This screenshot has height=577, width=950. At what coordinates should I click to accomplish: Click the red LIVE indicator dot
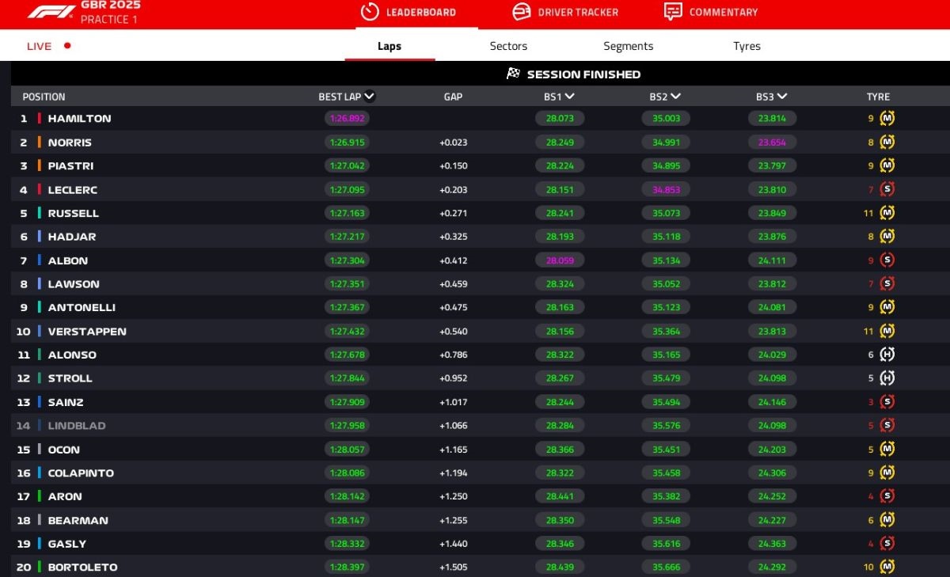[x=67, y=46]
